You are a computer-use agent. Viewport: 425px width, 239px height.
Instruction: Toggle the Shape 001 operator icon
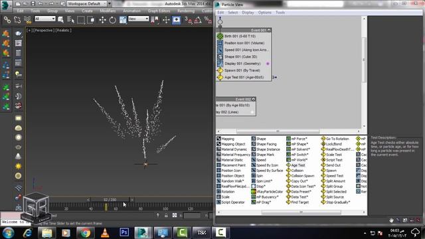(x=220, y=56)
